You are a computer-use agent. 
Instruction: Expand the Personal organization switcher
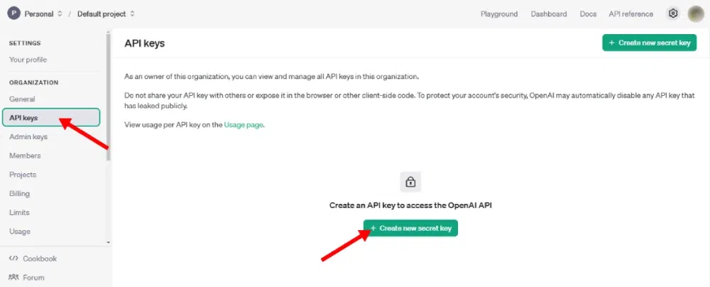click(43, 13)
